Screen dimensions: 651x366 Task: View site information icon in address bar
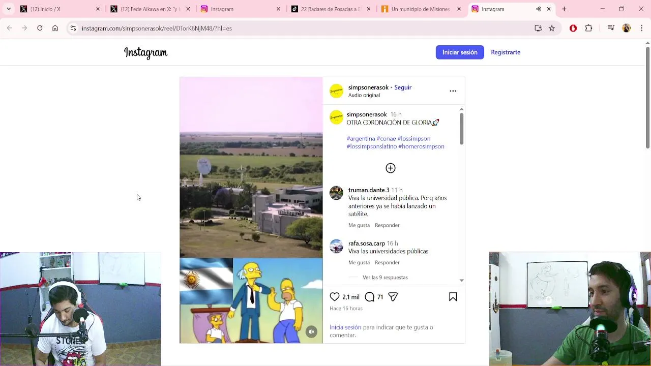(73, 28)
